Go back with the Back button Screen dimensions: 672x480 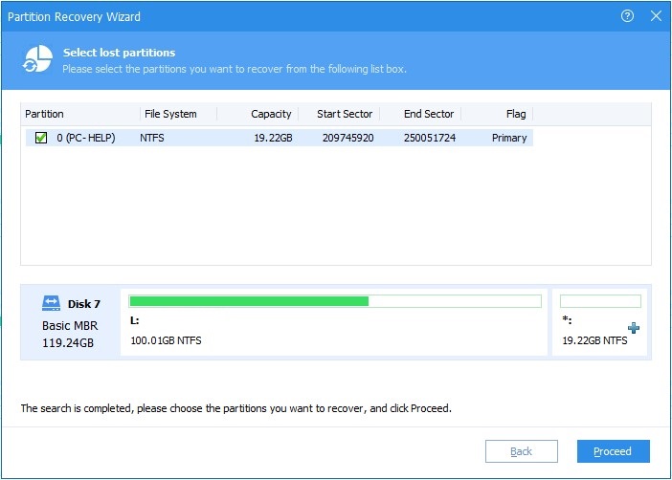coord(521,451)
